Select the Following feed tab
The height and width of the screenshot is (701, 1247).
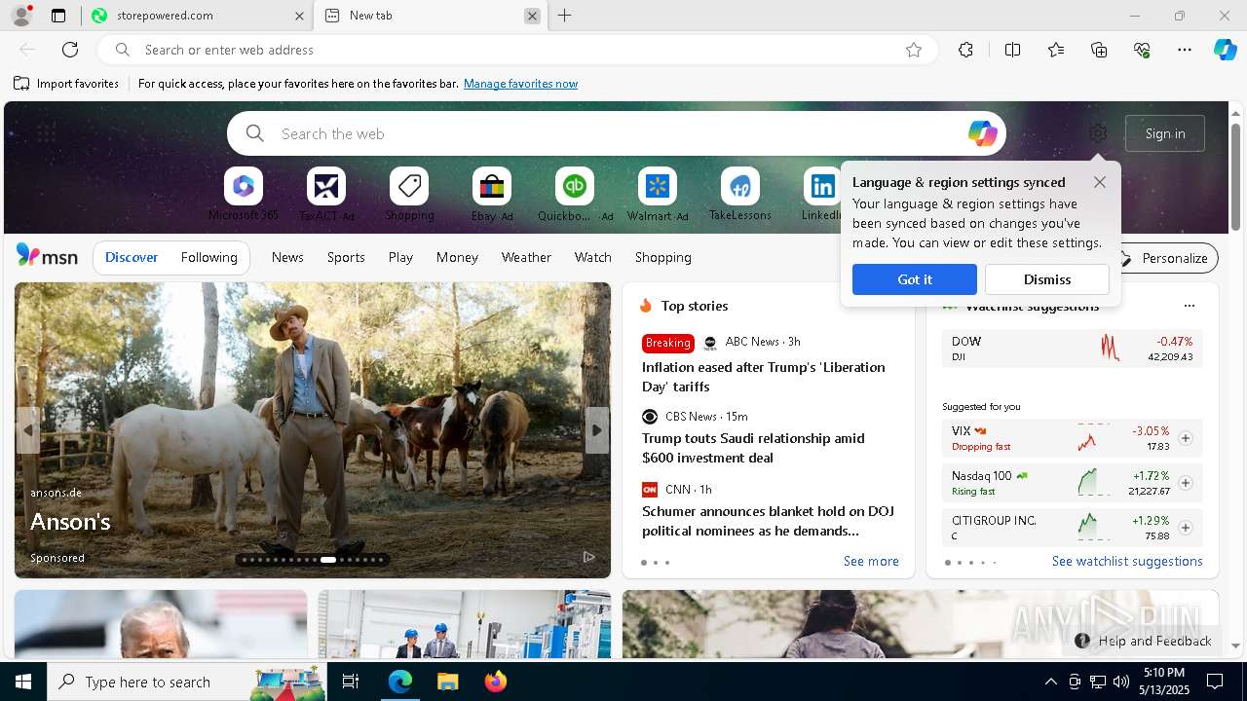coord(209,257)
